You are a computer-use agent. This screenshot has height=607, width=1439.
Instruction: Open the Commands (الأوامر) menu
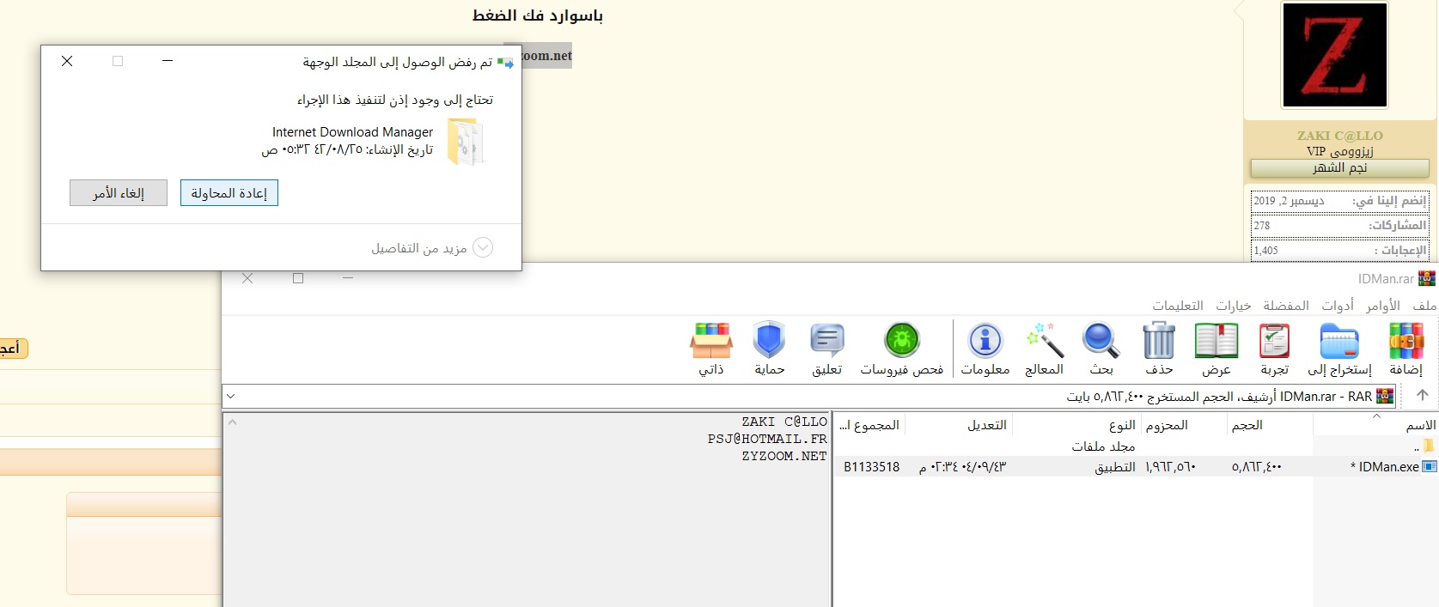[x=1383, y=306]
